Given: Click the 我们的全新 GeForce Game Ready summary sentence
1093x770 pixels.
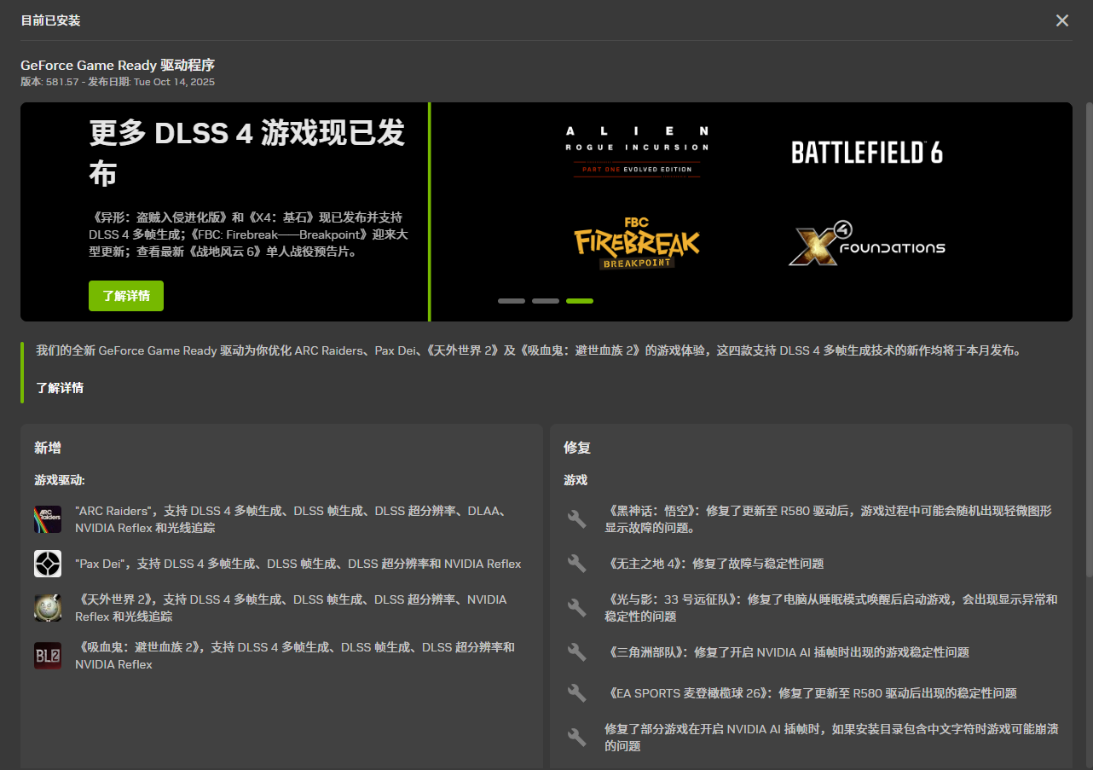Looking at the screenshot, I should click(x=528, y=350).
